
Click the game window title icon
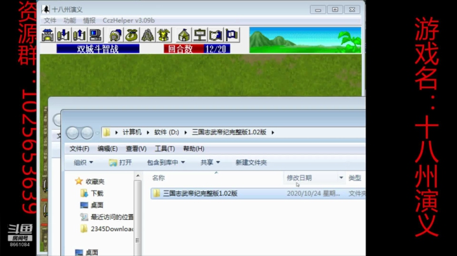[46, 10]
